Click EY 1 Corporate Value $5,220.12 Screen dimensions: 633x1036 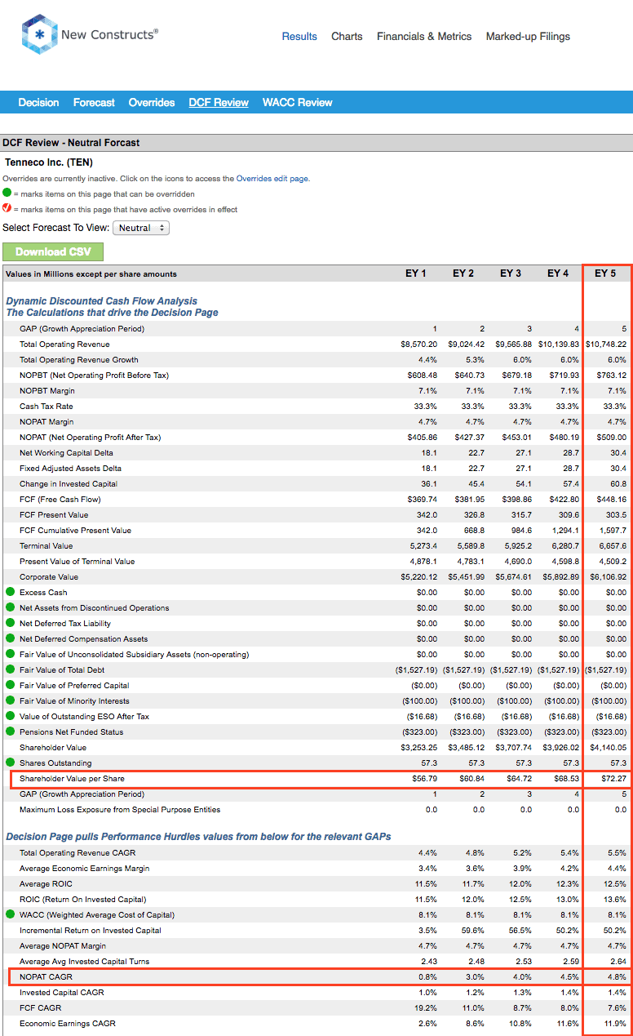[418, 576]
